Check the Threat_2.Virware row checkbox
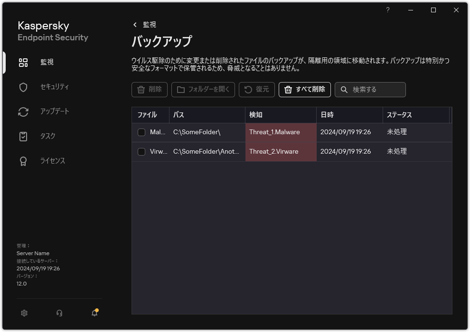 141,152
